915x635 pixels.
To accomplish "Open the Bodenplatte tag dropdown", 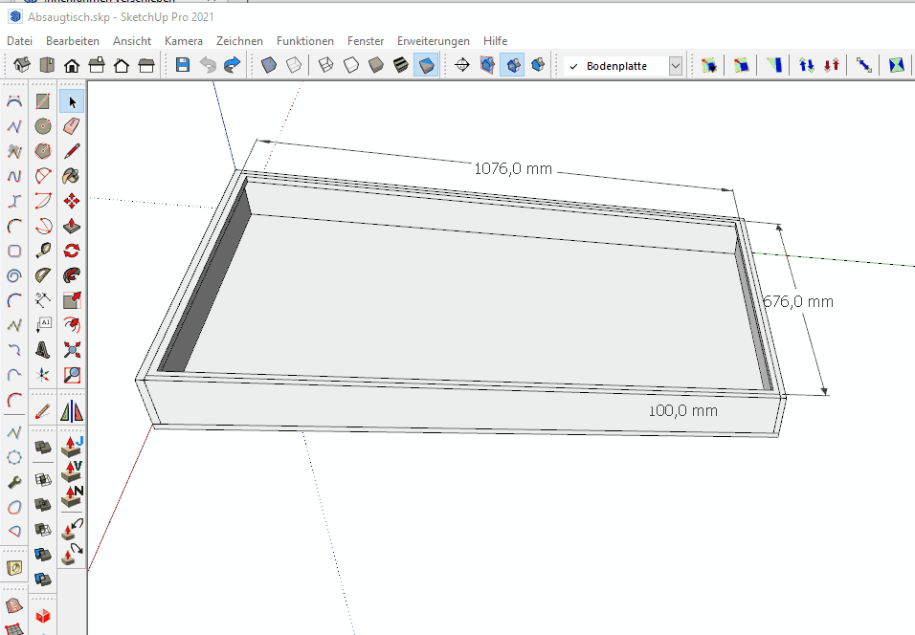I will pyautogui.click(x=676, y=65).
